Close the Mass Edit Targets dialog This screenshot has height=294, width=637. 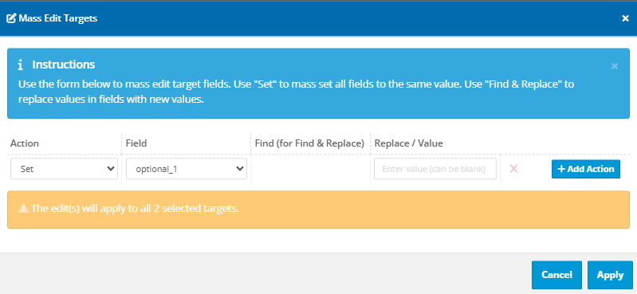625,18
